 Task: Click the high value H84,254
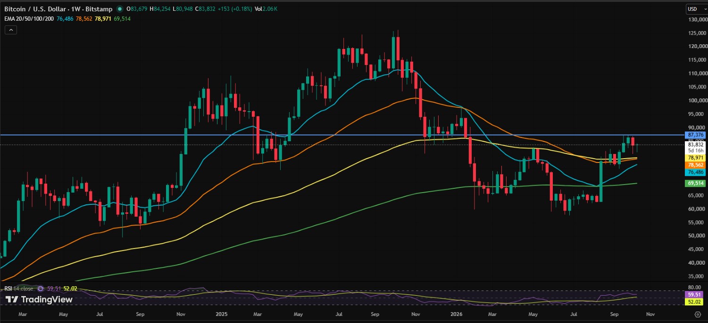click(x=160, y=9)
